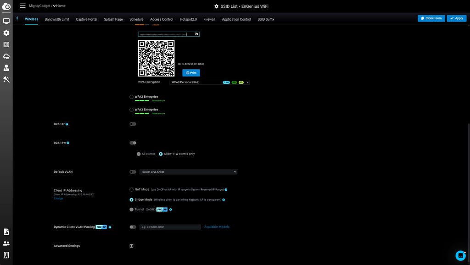
Task: Open the chat support bubble
Action: point(460,255)
